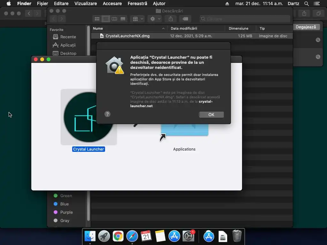Open Safari from the Dock

(x=132, y=236)
